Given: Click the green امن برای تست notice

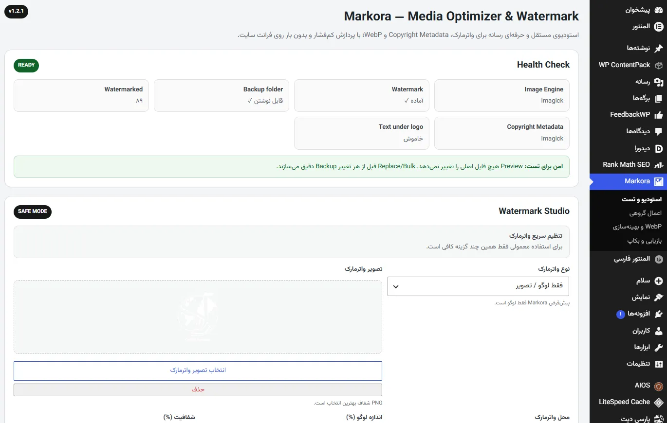Looking at the screenshot, I should (x=292, y=167).
